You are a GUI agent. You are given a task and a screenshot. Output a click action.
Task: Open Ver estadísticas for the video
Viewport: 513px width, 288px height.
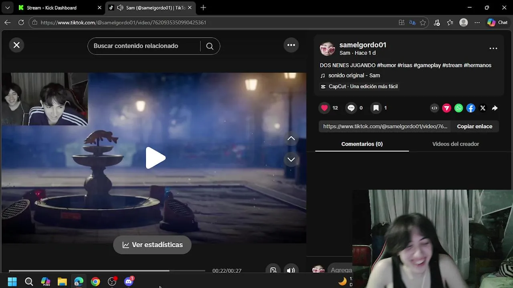[152, 245]
